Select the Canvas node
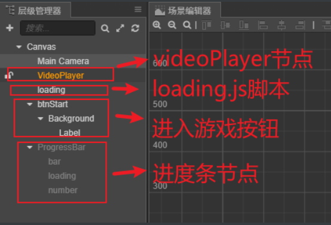The width and height of the screenshot is (331, 225). 41,47
